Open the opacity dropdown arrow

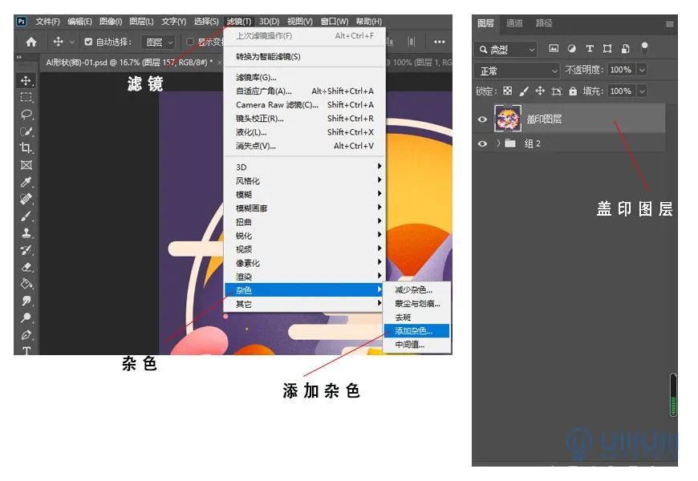click(x=642, y=70)
